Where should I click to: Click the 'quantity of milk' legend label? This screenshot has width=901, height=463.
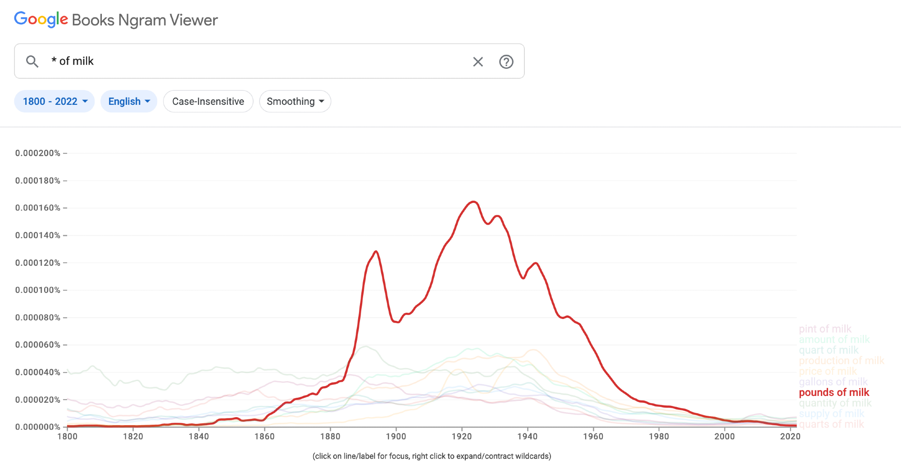(835, 403)
